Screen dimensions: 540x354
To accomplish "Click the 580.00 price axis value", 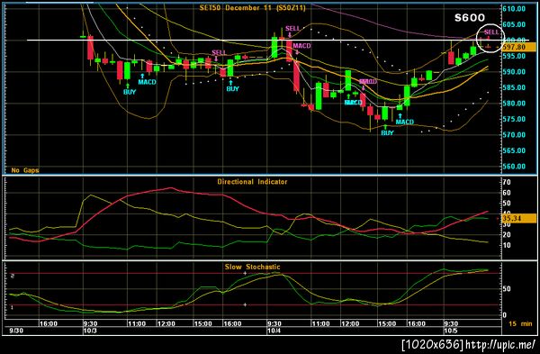I will [x=514, y=104].
